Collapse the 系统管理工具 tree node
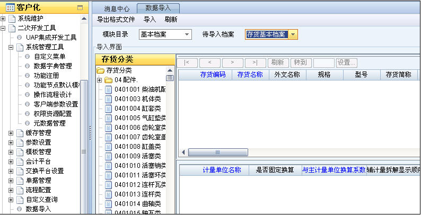The height and width of the screenshot is (215, 421). [11, 47]
